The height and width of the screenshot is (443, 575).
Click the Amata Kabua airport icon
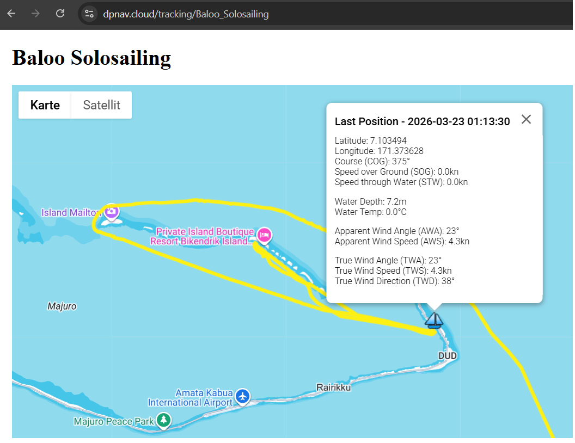coord(242,397)
